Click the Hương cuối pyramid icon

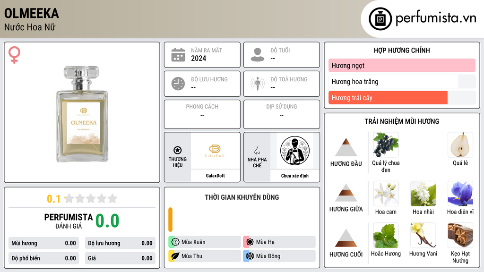tap(346, 238)
